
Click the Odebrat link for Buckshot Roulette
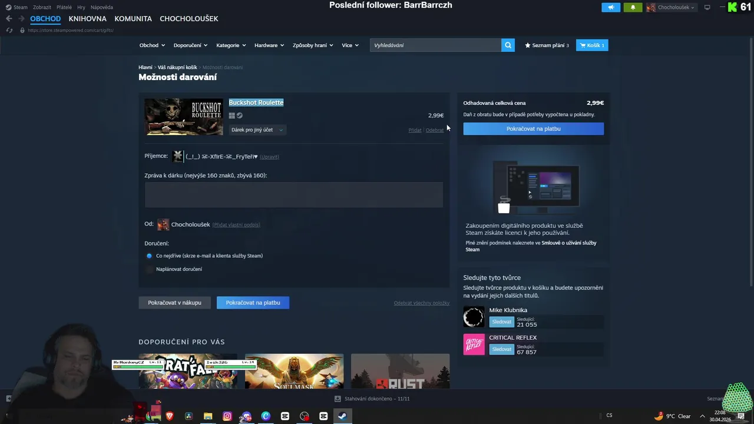(x=435, y=130)
